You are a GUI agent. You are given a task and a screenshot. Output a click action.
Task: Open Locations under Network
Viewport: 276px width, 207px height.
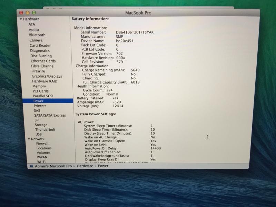pos(44,148)
